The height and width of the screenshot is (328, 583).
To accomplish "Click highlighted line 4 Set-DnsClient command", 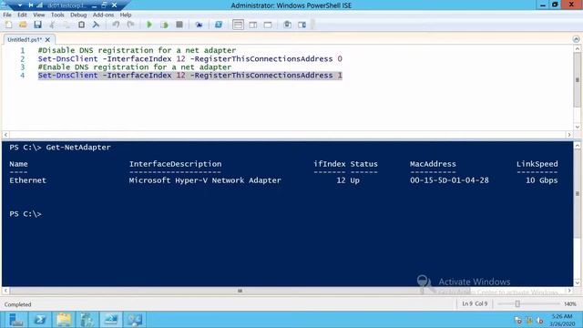I will pos(190,75).
